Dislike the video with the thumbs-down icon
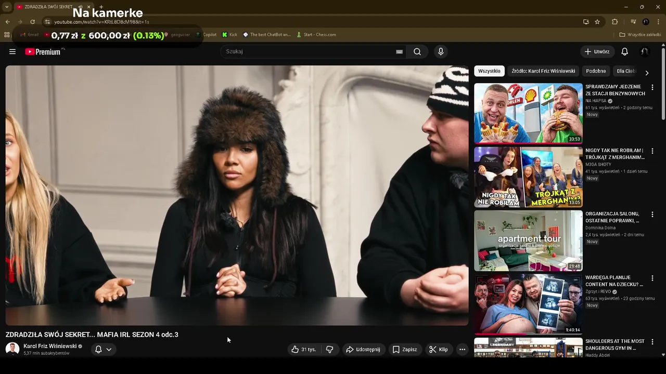Image resolution: width=666 pixels, height=374 pixels. point(330,350)
